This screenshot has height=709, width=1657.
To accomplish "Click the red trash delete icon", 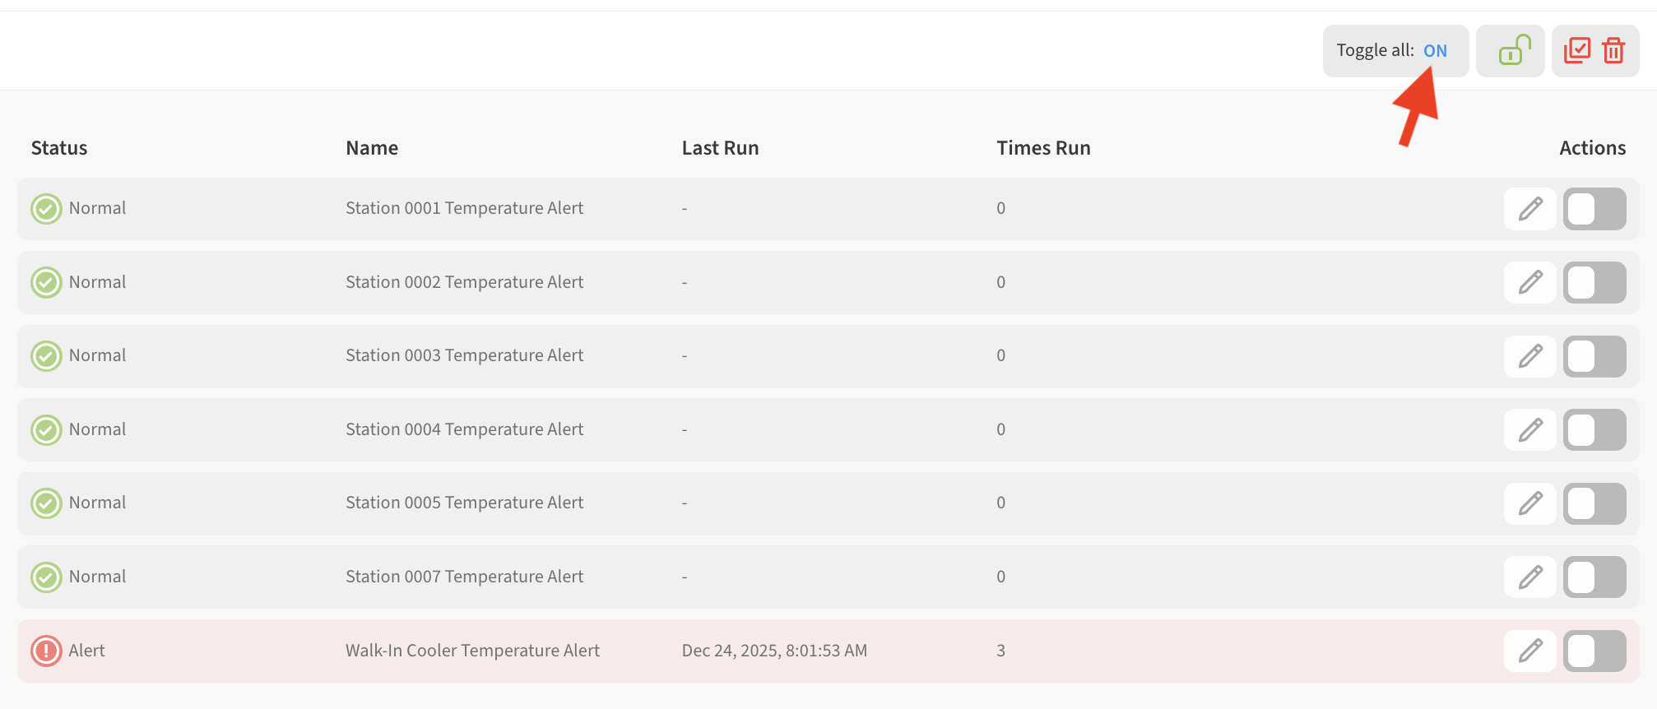I will pos(1613,51).
